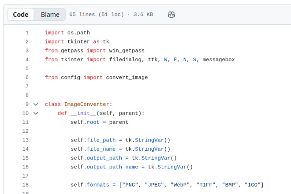
Task: Select line number 18
Action: point(26,185)
